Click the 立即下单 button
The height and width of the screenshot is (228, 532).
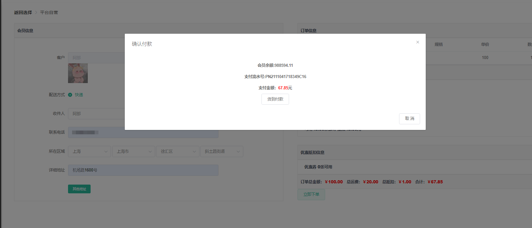click(311, 195)
